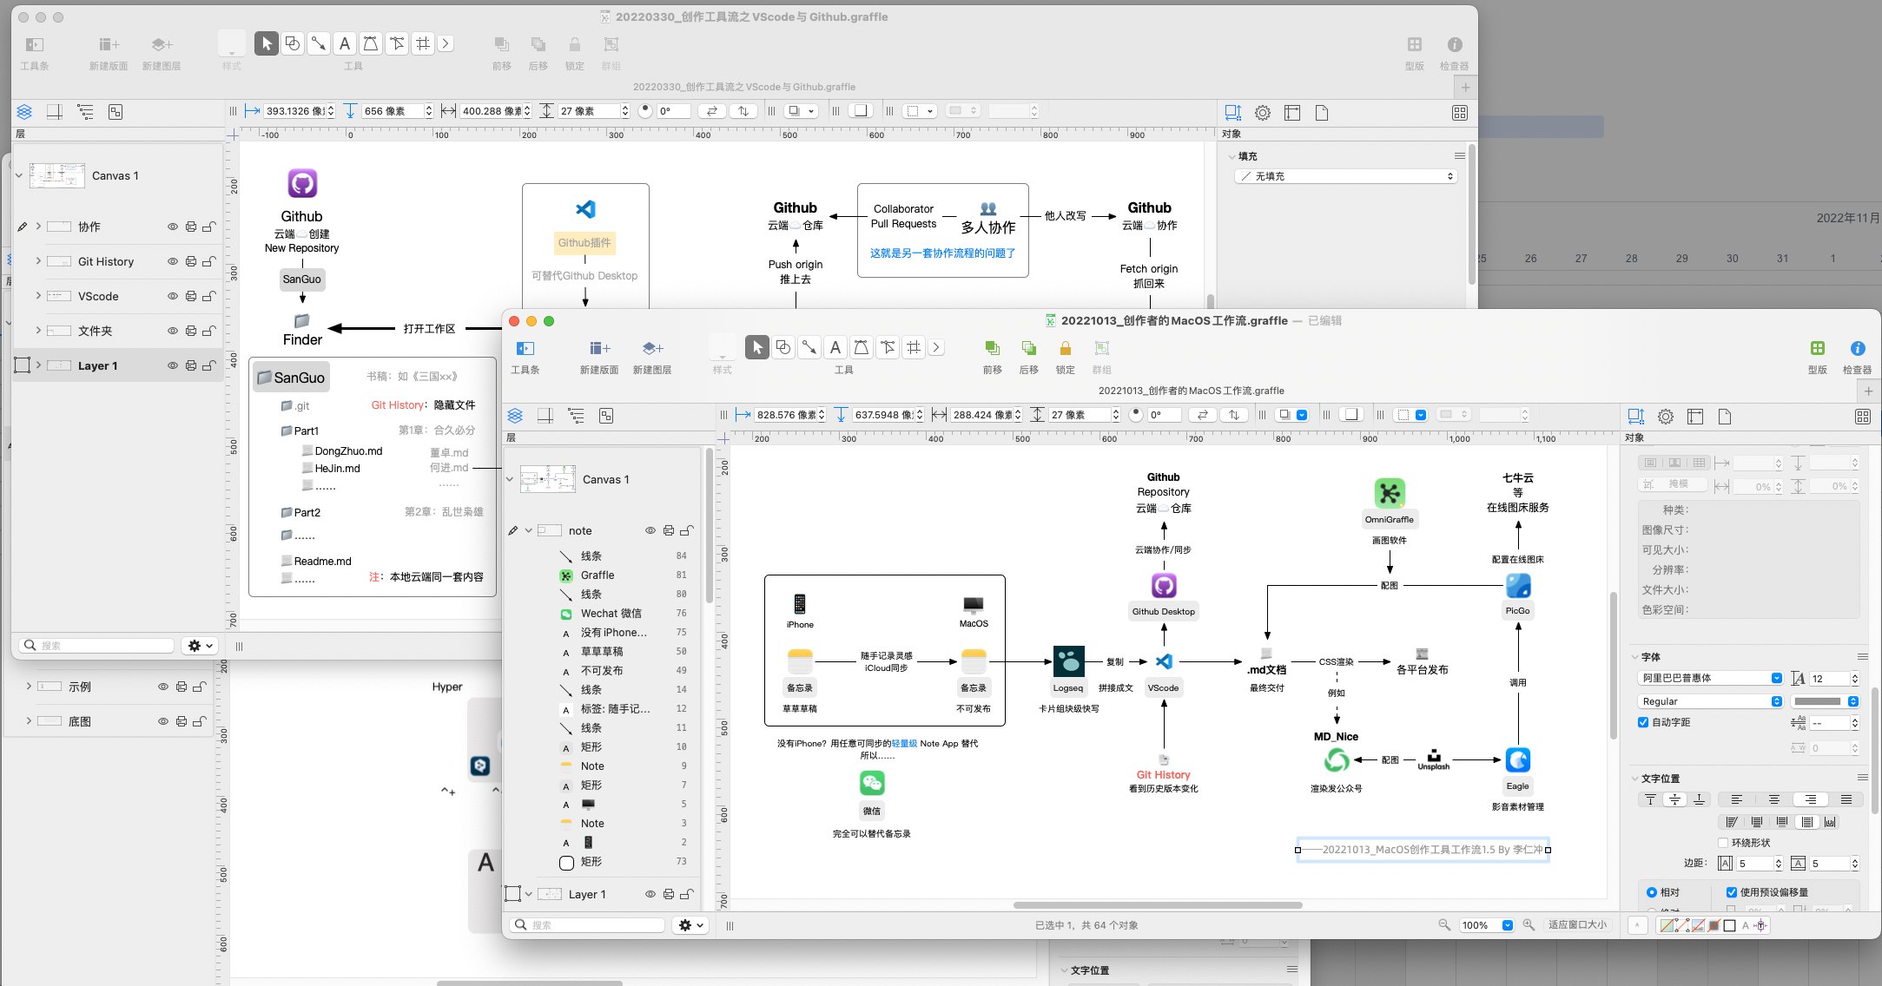Select the Line tool in MacOS工作流 window
The height and width of the screenshot is (986, 1882).
(809, 348)
